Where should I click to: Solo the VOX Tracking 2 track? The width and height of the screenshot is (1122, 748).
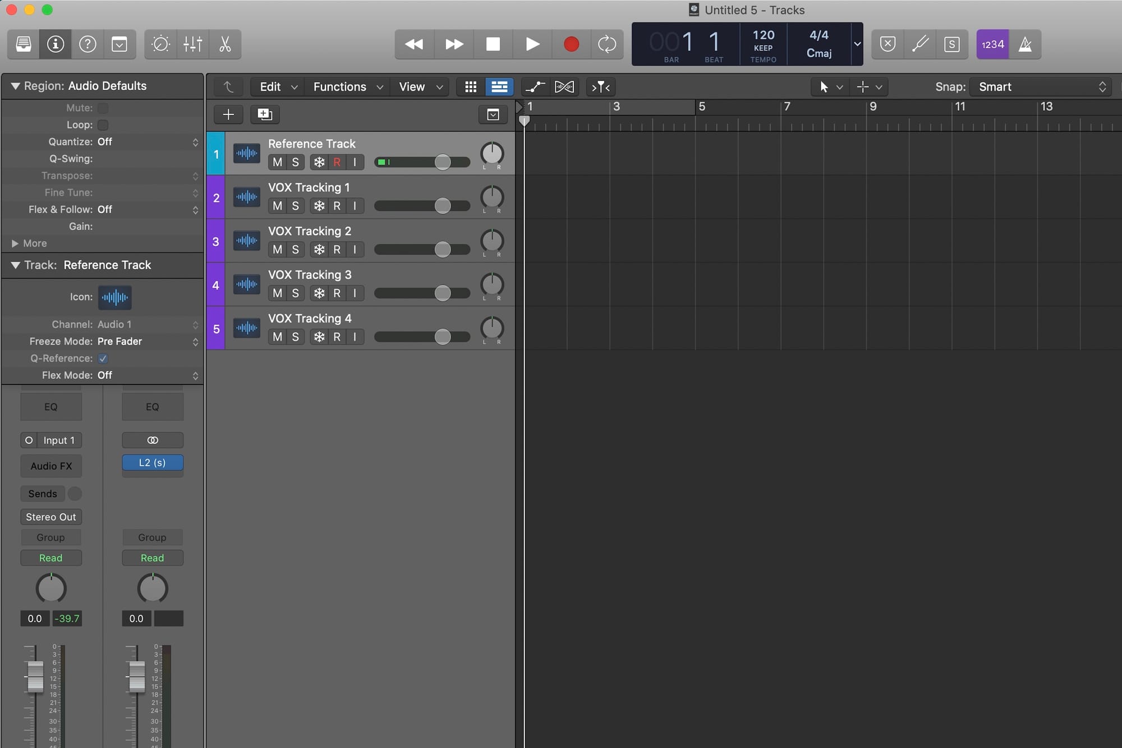pyautogui.click(x=296, y=249)
